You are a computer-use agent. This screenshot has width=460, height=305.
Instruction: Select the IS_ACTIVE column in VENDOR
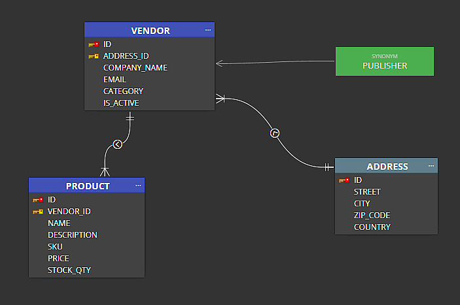point(121,103)
